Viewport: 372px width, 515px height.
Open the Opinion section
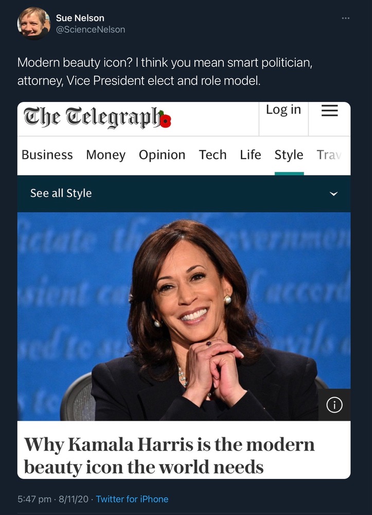coord(162,154)
